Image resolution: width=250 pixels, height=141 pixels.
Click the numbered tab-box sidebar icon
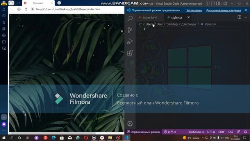coord(4,42)
